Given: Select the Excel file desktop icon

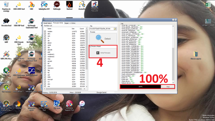Looking at the screenshot, I should tap(208, 6).
